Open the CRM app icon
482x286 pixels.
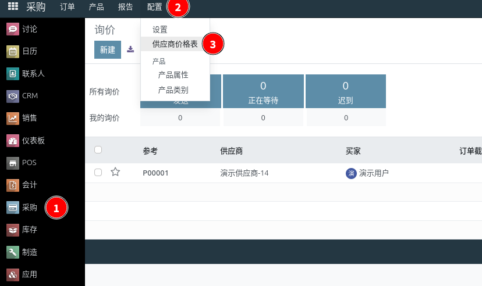(13, 96)
